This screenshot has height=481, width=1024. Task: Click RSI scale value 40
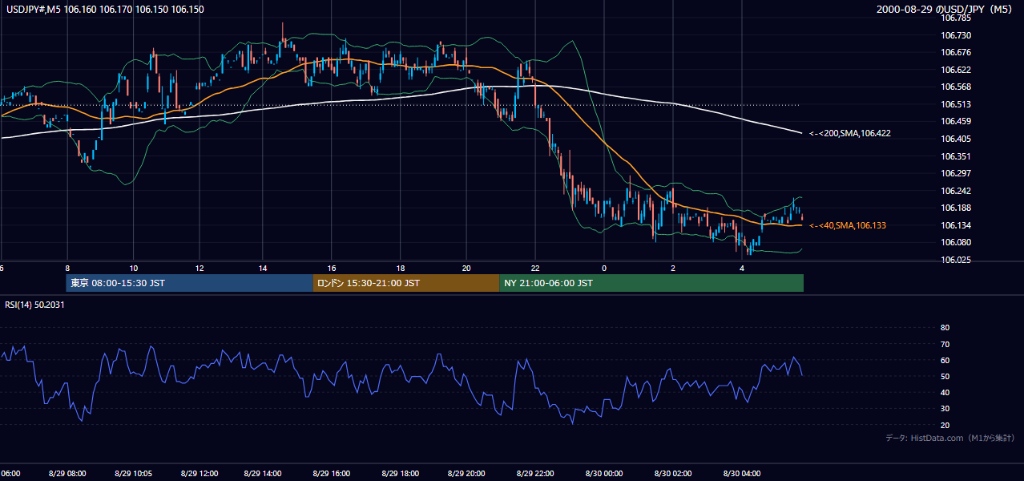click(x=945, y=392)
